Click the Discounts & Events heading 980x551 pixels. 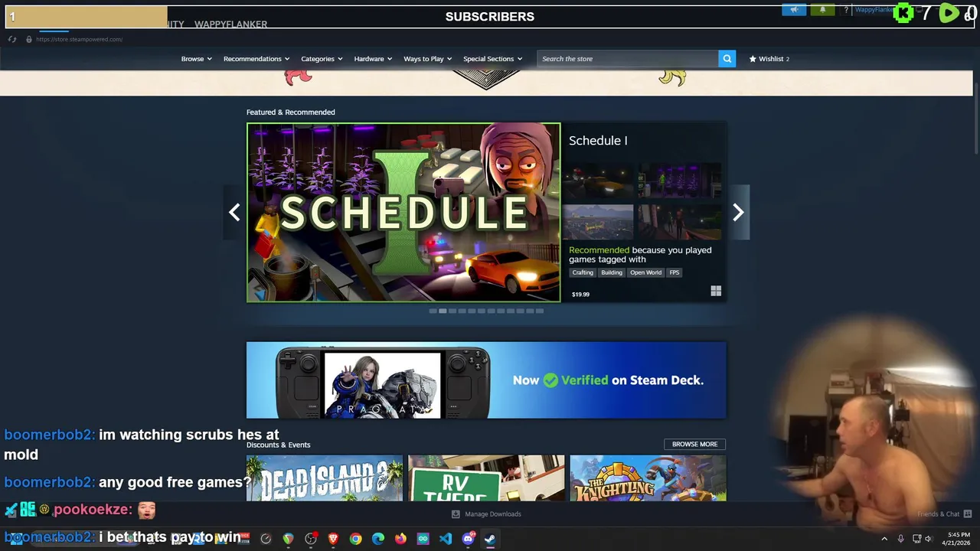tap(278, 445)
